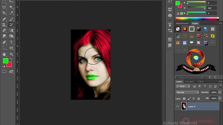Open the Info panel icon
223x125 pixels.
click(x=170, y=15)
